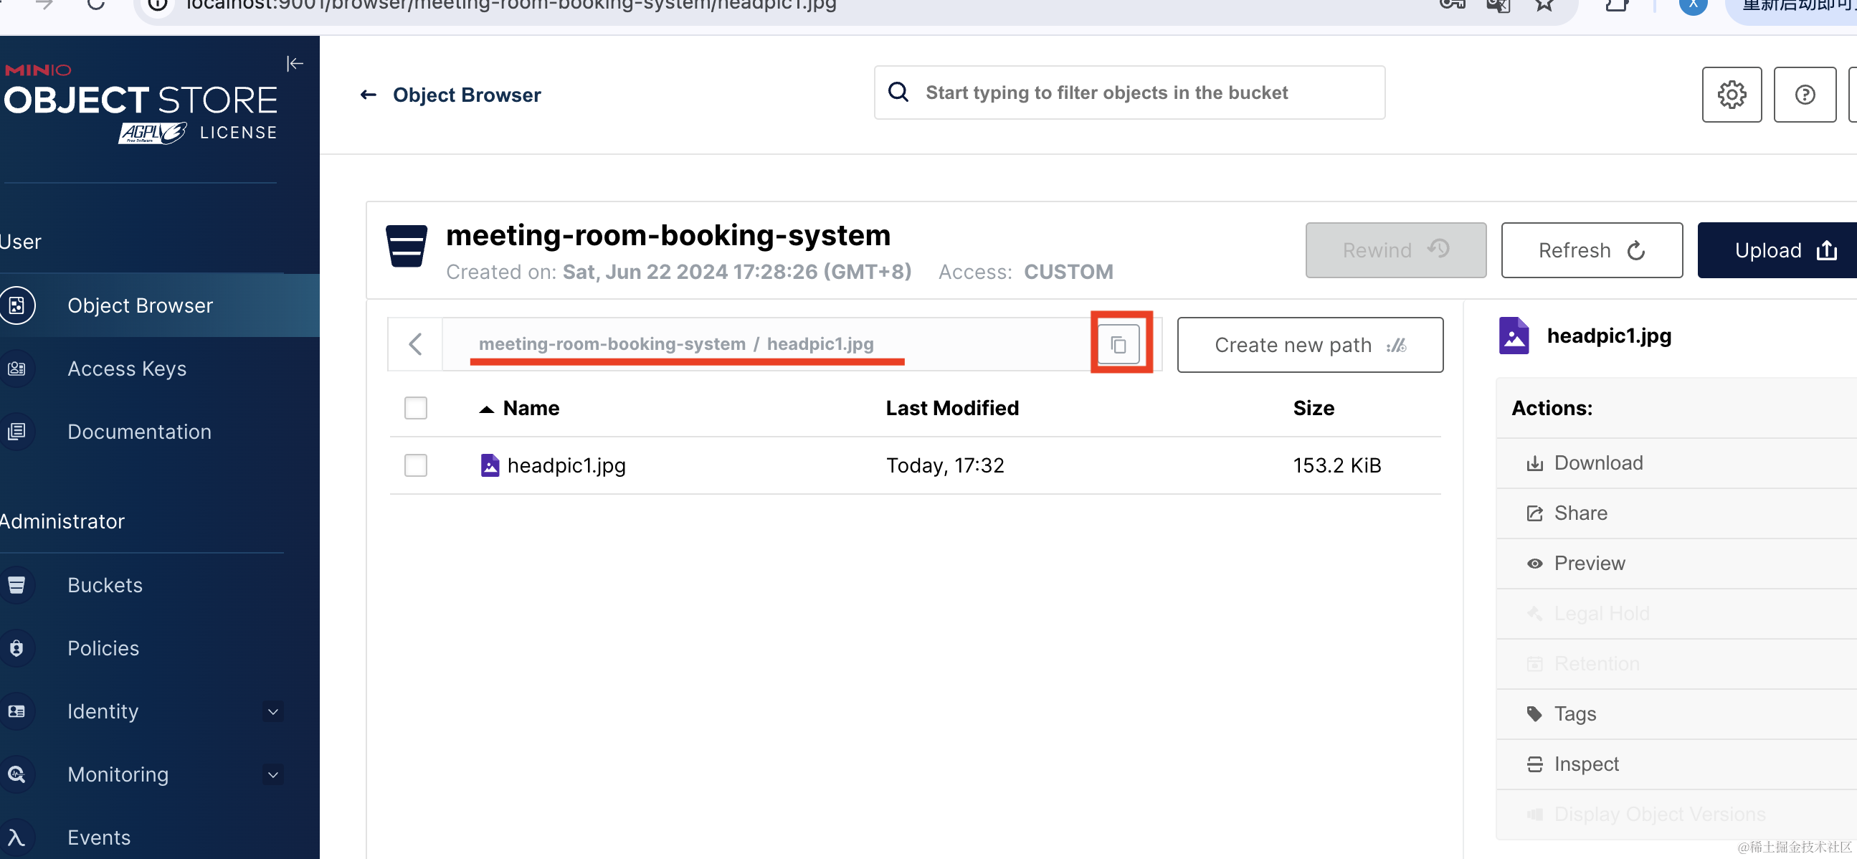
Task: Click the headpic1.jpg image file icon
Action: [490, 465]
